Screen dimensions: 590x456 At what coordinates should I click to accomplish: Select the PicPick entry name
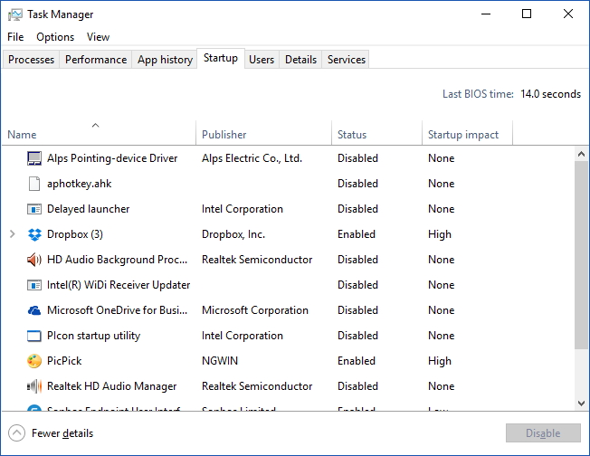[x=64, y=361]
